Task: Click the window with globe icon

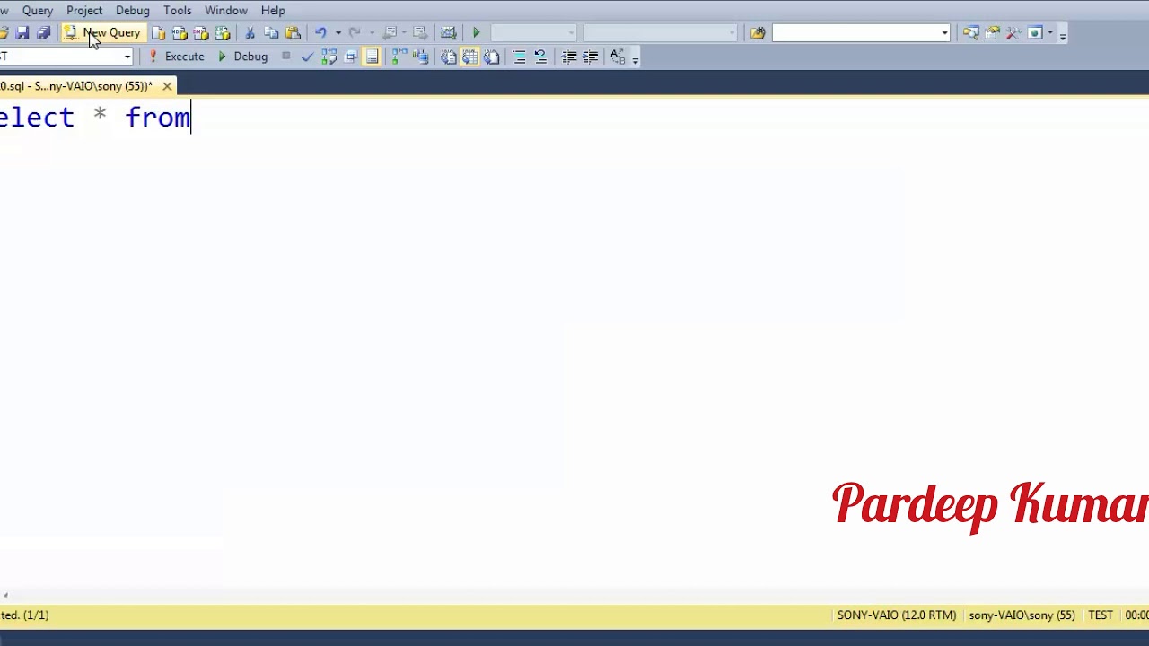Action: click(1035, 33)
